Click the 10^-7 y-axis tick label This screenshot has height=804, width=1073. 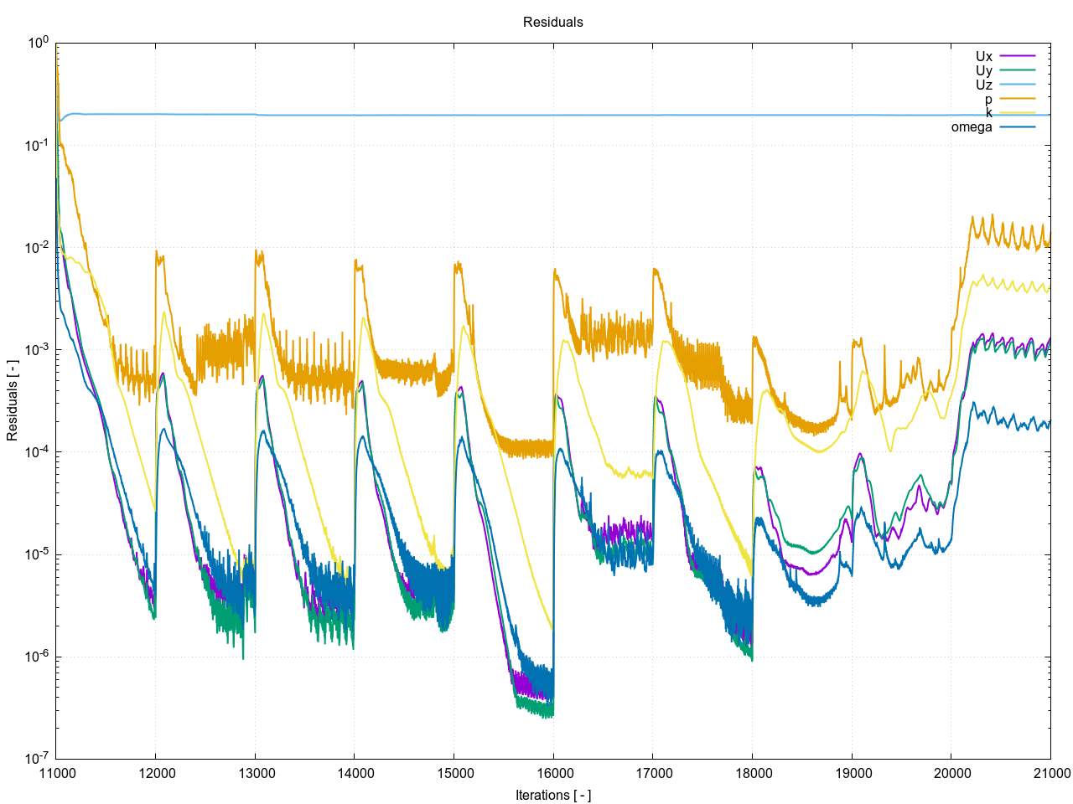(37, 759)
